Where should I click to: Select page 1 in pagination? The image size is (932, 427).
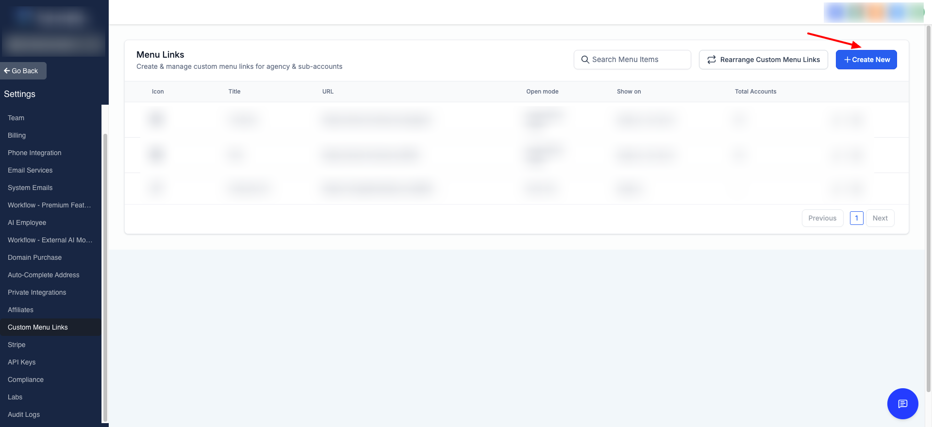856,218
